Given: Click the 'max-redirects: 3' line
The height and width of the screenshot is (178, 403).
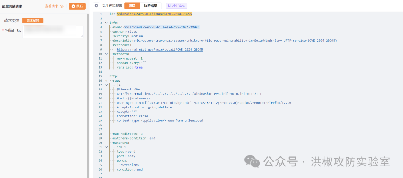Looking at the screenshot, I should [128, 134].
